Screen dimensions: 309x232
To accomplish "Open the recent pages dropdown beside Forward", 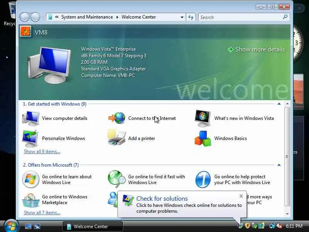I will pyautogui.click(x=43, y=17).
